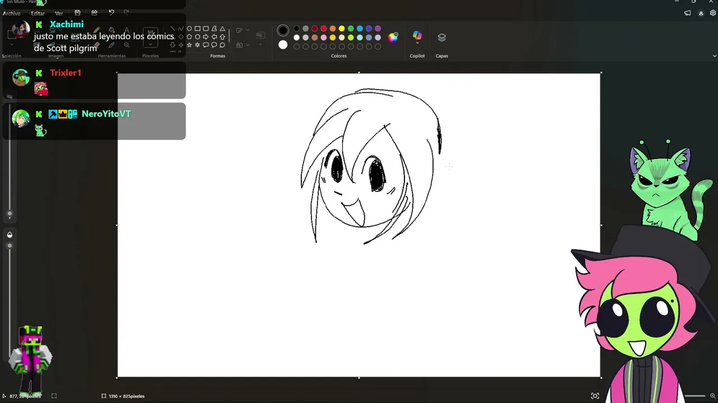Select the Pentagon shape
The image size is (718, 403).
[x=189, y=37]
